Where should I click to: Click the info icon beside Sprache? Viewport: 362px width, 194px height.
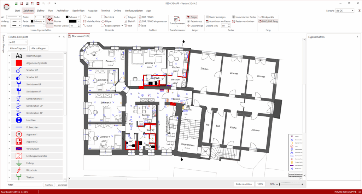click(359, 11)
